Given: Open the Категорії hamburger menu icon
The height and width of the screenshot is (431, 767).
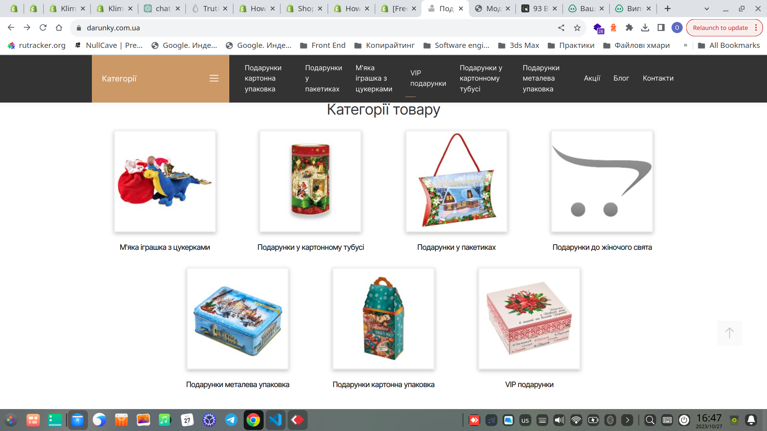Looking at the screenshot, I should [x=214, y=78].
